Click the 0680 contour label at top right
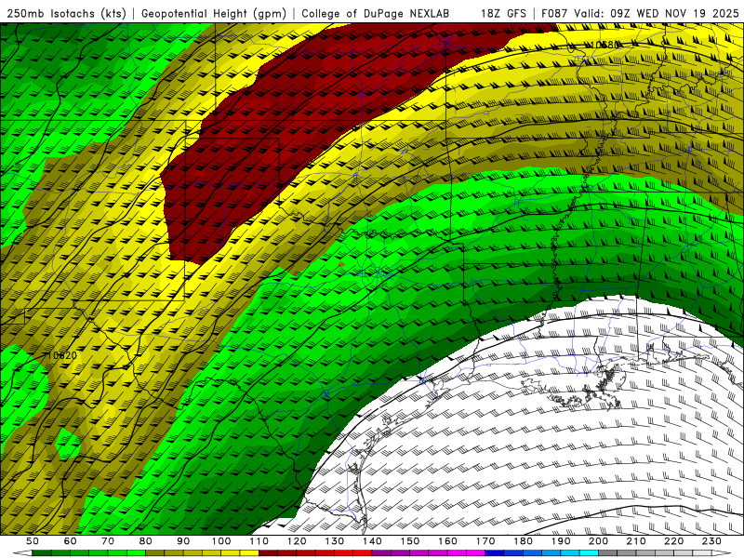The width and height of the screenshot is (744, 558). [x=607, y=45]
